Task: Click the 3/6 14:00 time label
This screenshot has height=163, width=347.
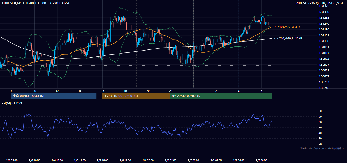Action: coord(80,160)
